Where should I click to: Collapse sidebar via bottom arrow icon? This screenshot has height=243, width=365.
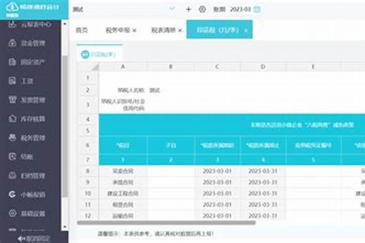[x=20, y=239]
